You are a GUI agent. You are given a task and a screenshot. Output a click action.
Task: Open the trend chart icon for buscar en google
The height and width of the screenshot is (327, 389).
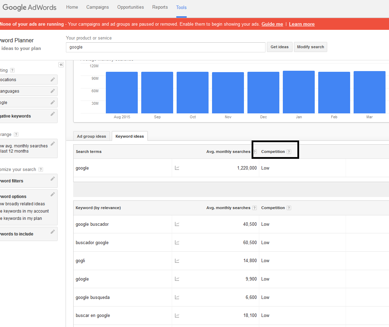point(177,315)
